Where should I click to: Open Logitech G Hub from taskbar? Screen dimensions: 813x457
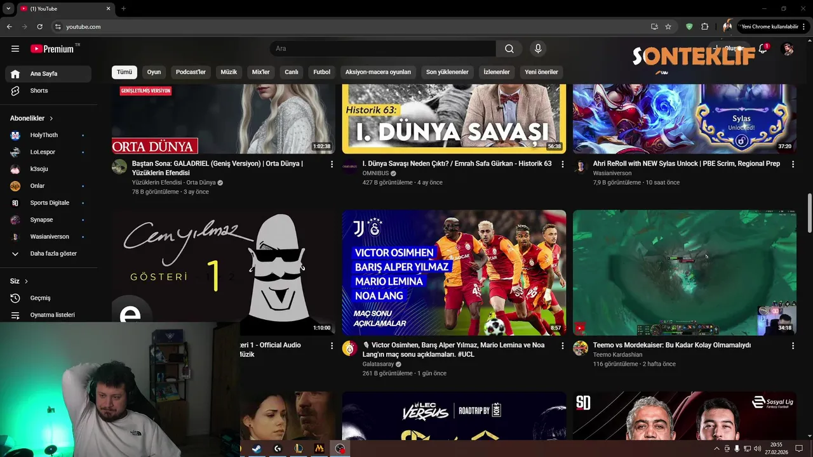tap(278, 449)
